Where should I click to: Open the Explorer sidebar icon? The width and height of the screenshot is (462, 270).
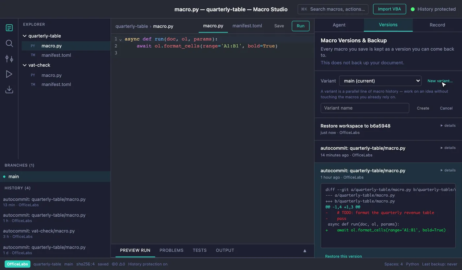(x=9, y=28)
